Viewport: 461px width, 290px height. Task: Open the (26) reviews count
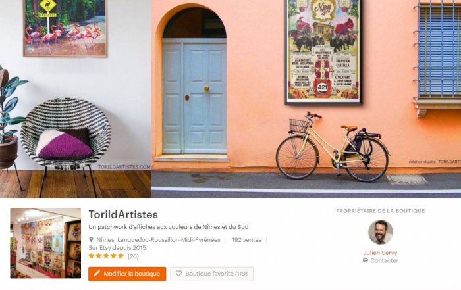pyautogui.click(x=133, y=256)
